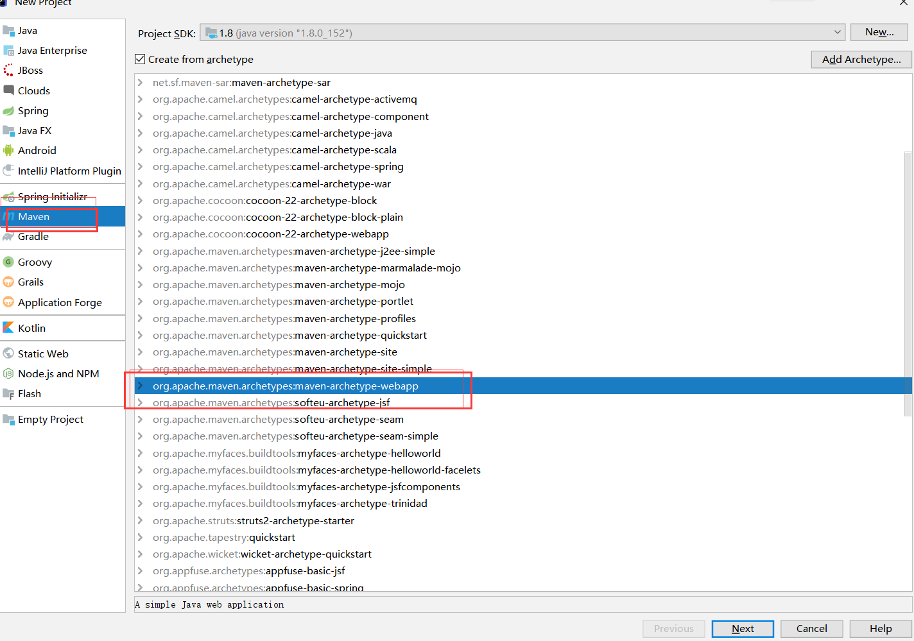Expand maven-archetype-quickstart row
This screenshot has width=914, height=641.
[x=140, y=336]
